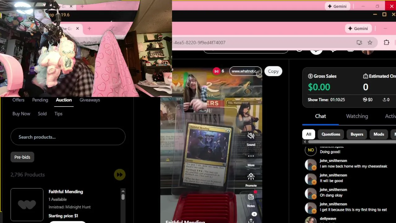Open the Notes icon on the stream

pyautogui.click(x=251, y=197)
